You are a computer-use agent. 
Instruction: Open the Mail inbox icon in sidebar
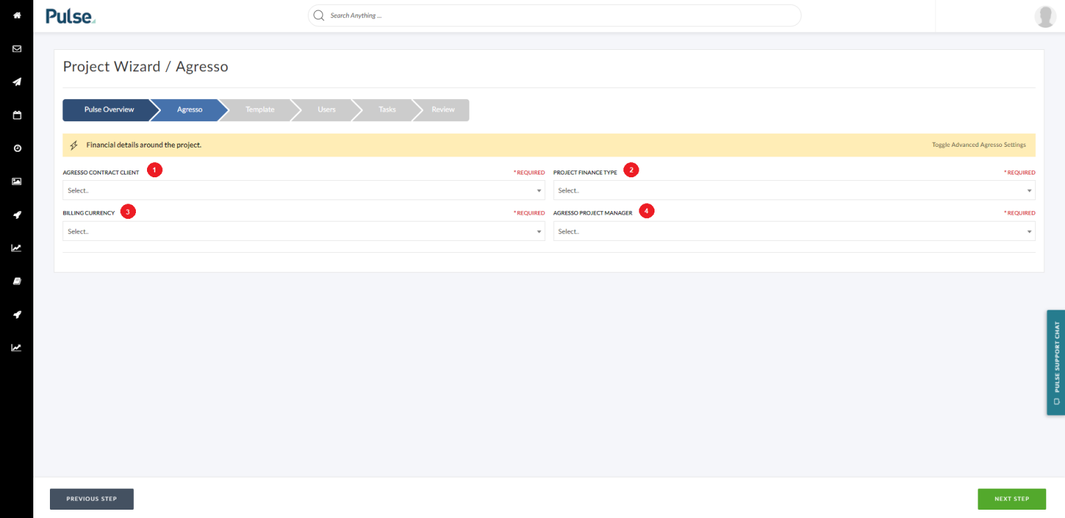pyautogui.click(x=16, y=48)
